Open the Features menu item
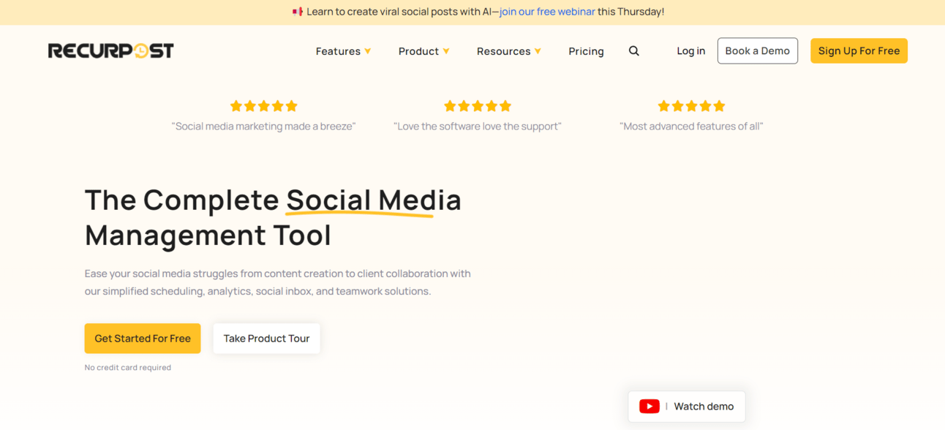 338,51
